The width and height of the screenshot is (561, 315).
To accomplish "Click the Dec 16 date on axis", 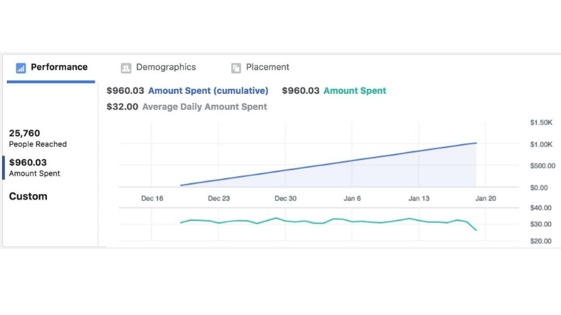I will click(x=152, y=199).
